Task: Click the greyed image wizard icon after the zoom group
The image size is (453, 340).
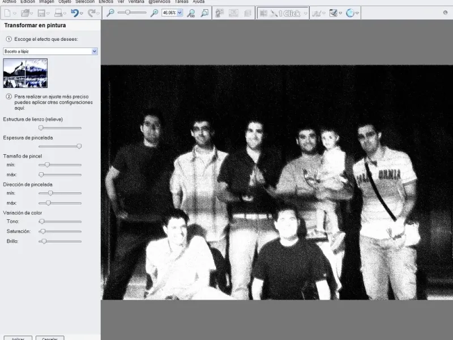Action: (x=220, y=13)
